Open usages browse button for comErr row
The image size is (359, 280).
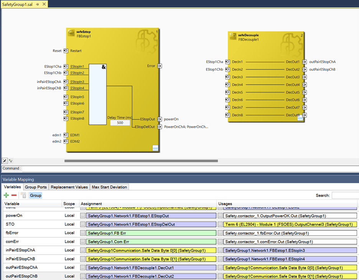click(x=220, y=242)
